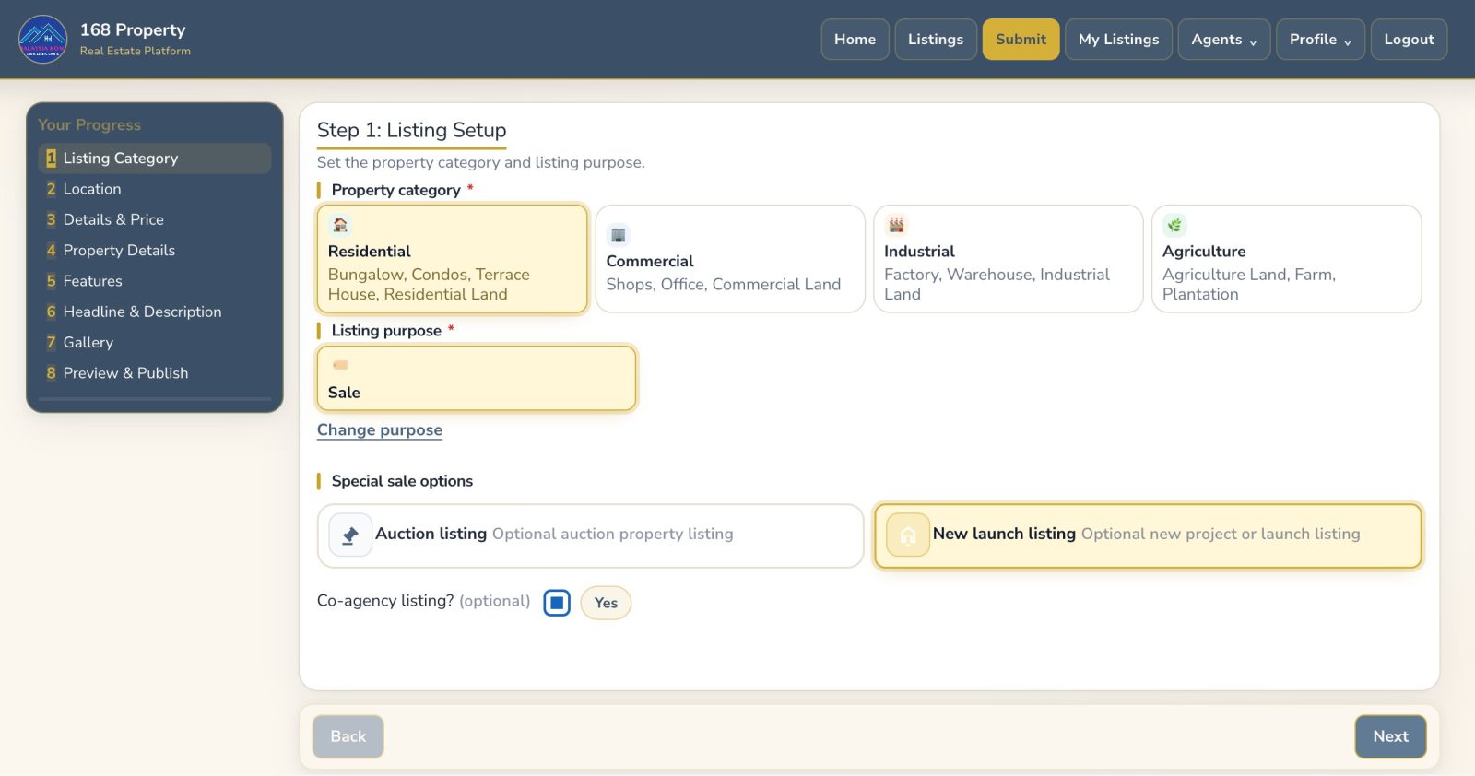Click the Commercial building icon
This screenshot has height=776, width=1475.
(x=619, y=235)
